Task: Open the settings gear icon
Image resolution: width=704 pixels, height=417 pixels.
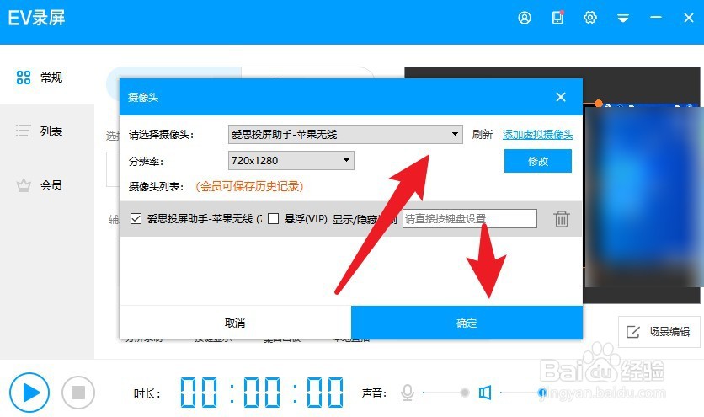Action: 590,18
